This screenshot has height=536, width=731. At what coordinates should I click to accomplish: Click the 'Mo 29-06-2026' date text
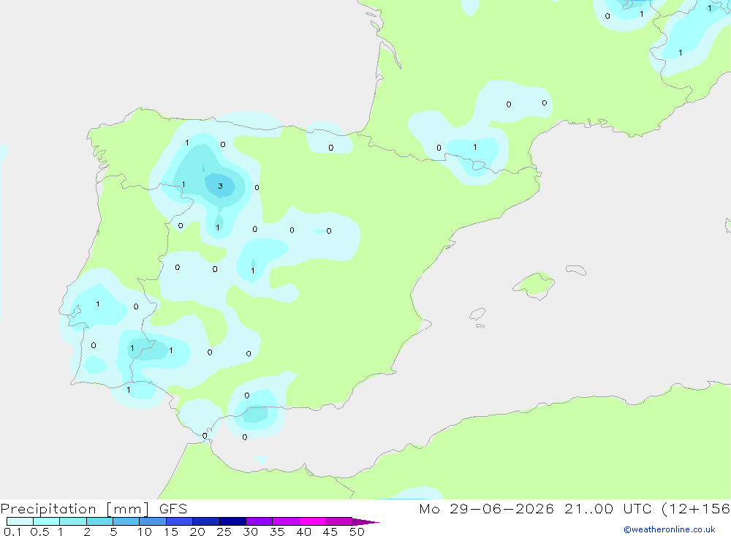(486, 509)
